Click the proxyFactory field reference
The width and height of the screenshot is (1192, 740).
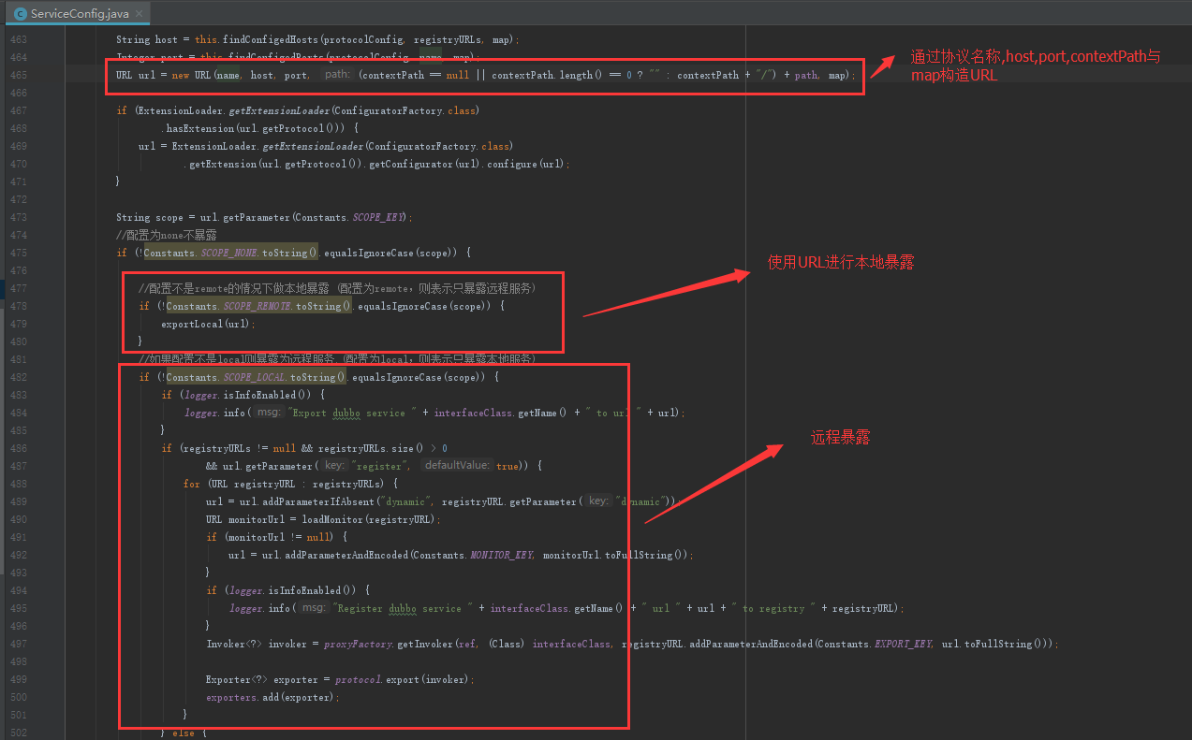(360, 644)
